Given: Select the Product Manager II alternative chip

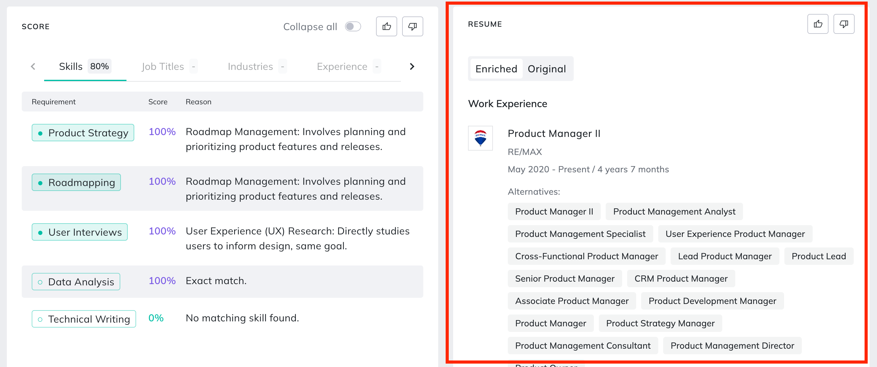Looking at the screenshot, I should (554, 211).
